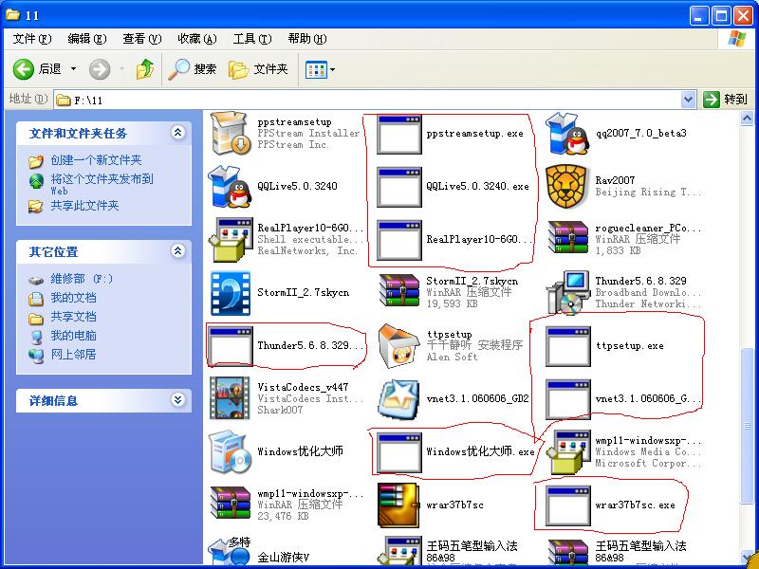This screenshot has width=759, height=569.
Task: Click the Go (转到) button
Action: click(x=725, y=100)
